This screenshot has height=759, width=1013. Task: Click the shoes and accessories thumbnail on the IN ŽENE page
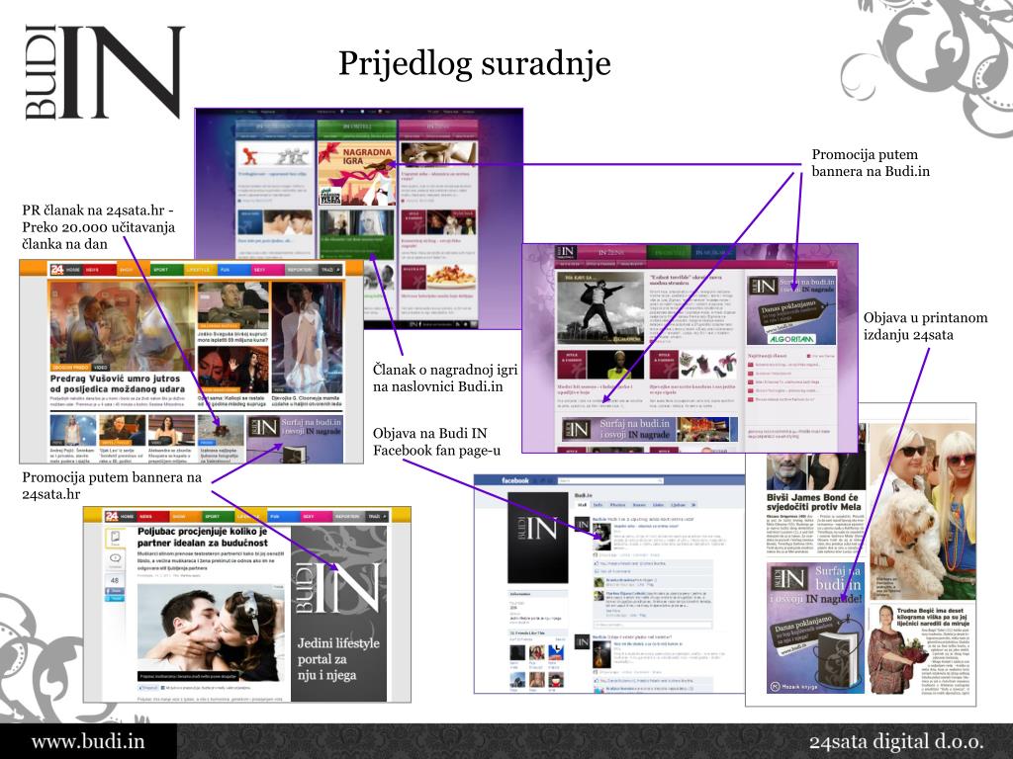pyautogui.click(x=706, y=365)
